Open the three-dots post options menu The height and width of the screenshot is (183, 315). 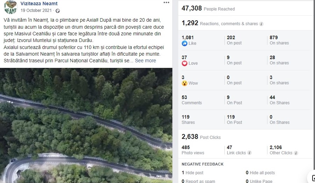(166, 2)
